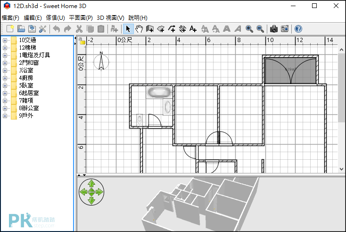
Task: Expand the 5臥室 category
Action: pos(5,86)
